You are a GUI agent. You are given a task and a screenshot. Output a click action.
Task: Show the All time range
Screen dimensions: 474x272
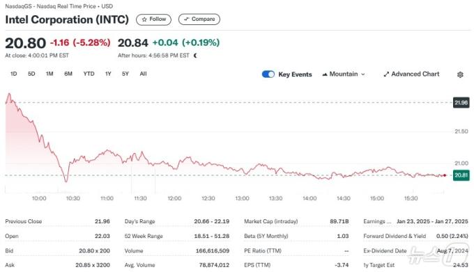(x=144, y=74)
